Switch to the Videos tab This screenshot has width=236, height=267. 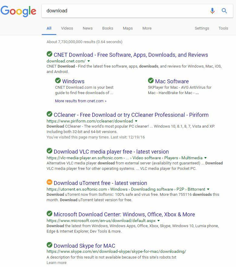click(67, 28)
